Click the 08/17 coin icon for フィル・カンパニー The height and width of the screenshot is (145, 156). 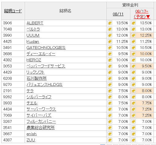point(134,121)
